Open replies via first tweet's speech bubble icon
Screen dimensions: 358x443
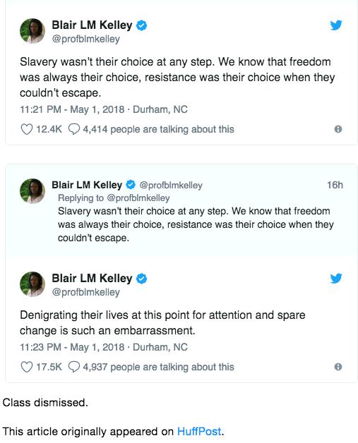click(x=74, y=129)
